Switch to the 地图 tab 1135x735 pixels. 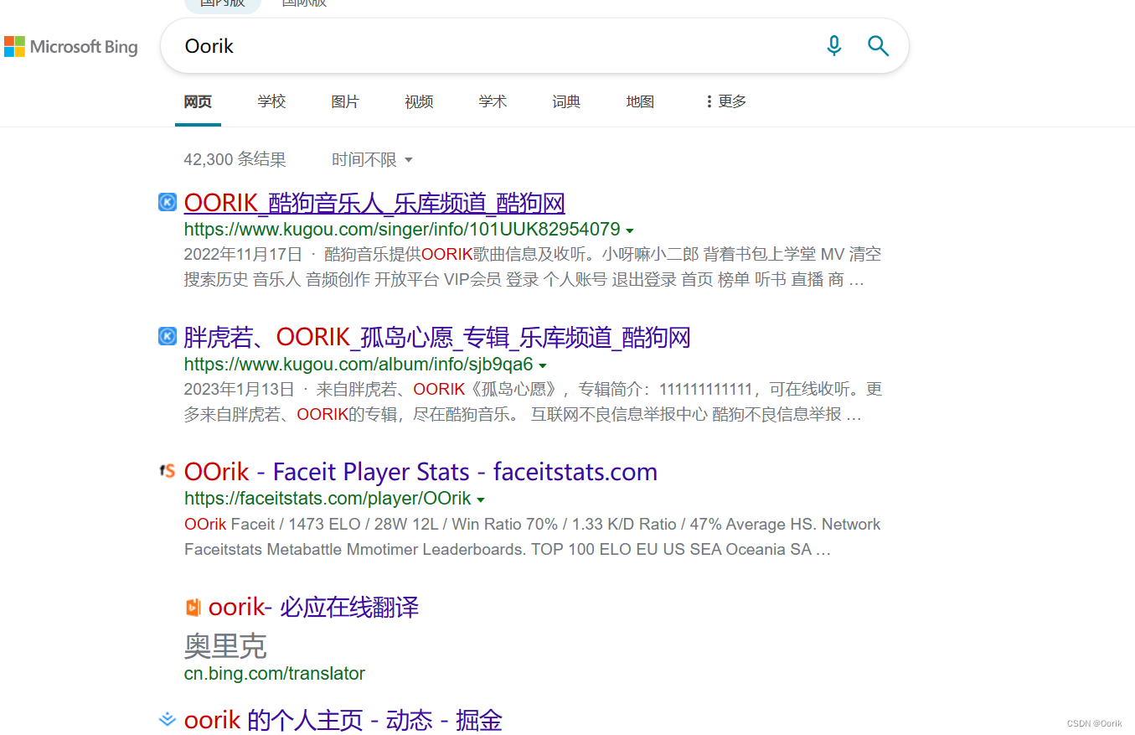pos(640,101)
